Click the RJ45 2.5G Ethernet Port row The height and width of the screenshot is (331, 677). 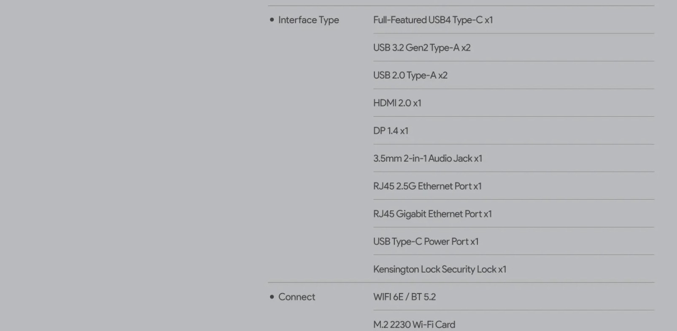[427, 186]
